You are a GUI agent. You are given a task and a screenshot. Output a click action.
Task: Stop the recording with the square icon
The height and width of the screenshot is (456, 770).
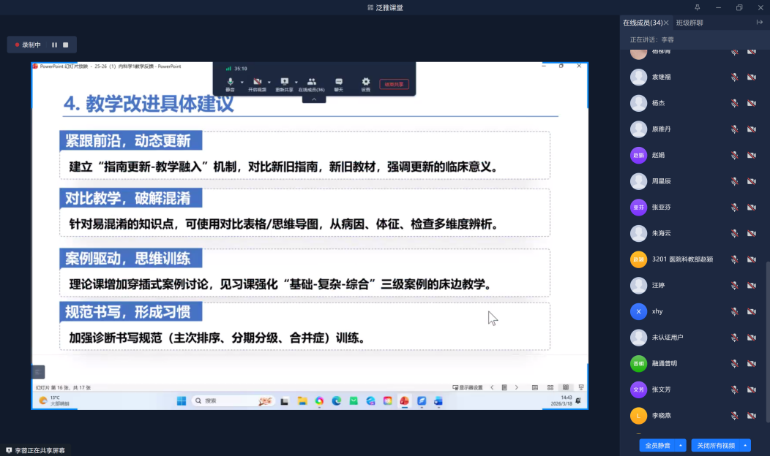65,45
